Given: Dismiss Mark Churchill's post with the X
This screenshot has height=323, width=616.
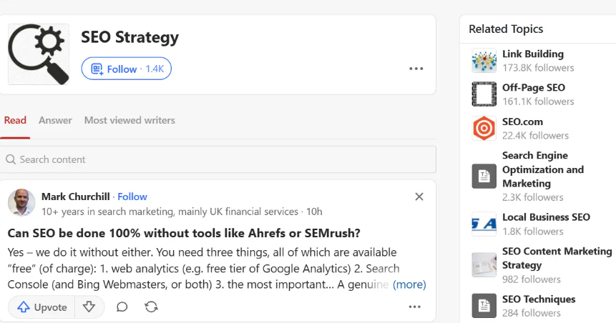Looking at the screenshot, I should (x=419, y=197).
